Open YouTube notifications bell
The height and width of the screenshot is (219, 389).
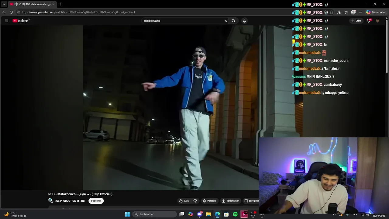[x=368, y=21]
